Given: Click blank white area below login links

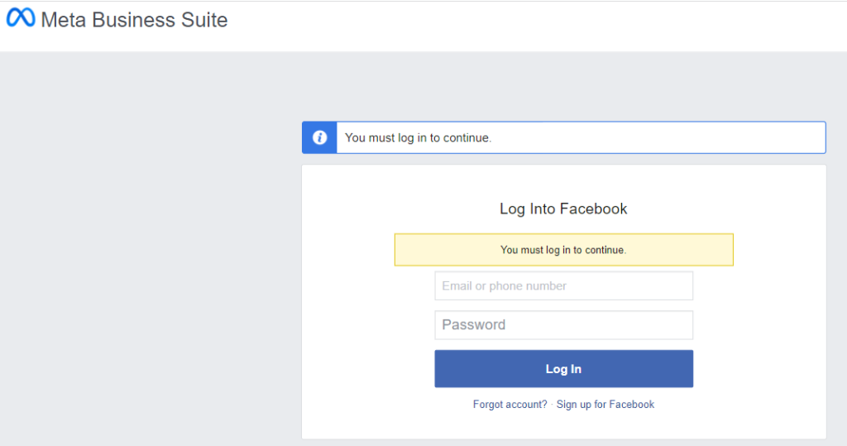Looking at the screenshot, I should [x=563, y=425].
